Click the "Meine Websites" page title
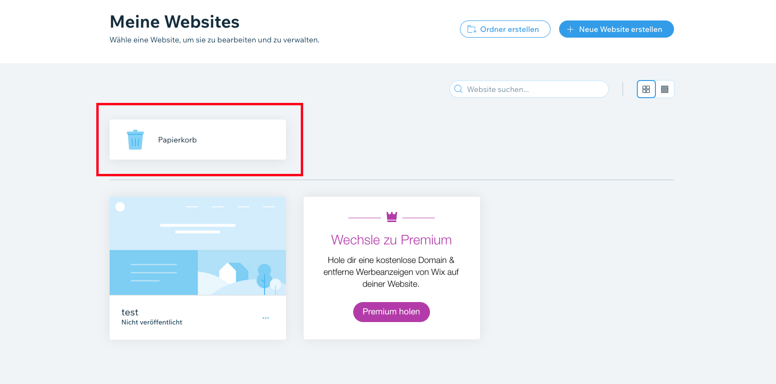 pyautogui.click(x=174, y=22)
